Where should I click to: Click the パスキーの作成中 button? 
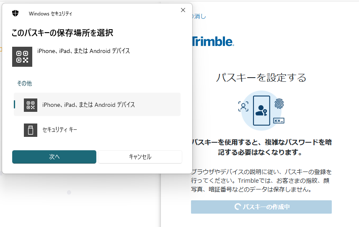261,207
